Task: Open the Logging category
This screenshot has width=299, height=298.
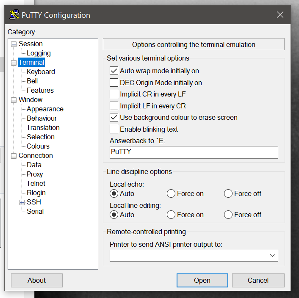Action: [x=39, y=53]
